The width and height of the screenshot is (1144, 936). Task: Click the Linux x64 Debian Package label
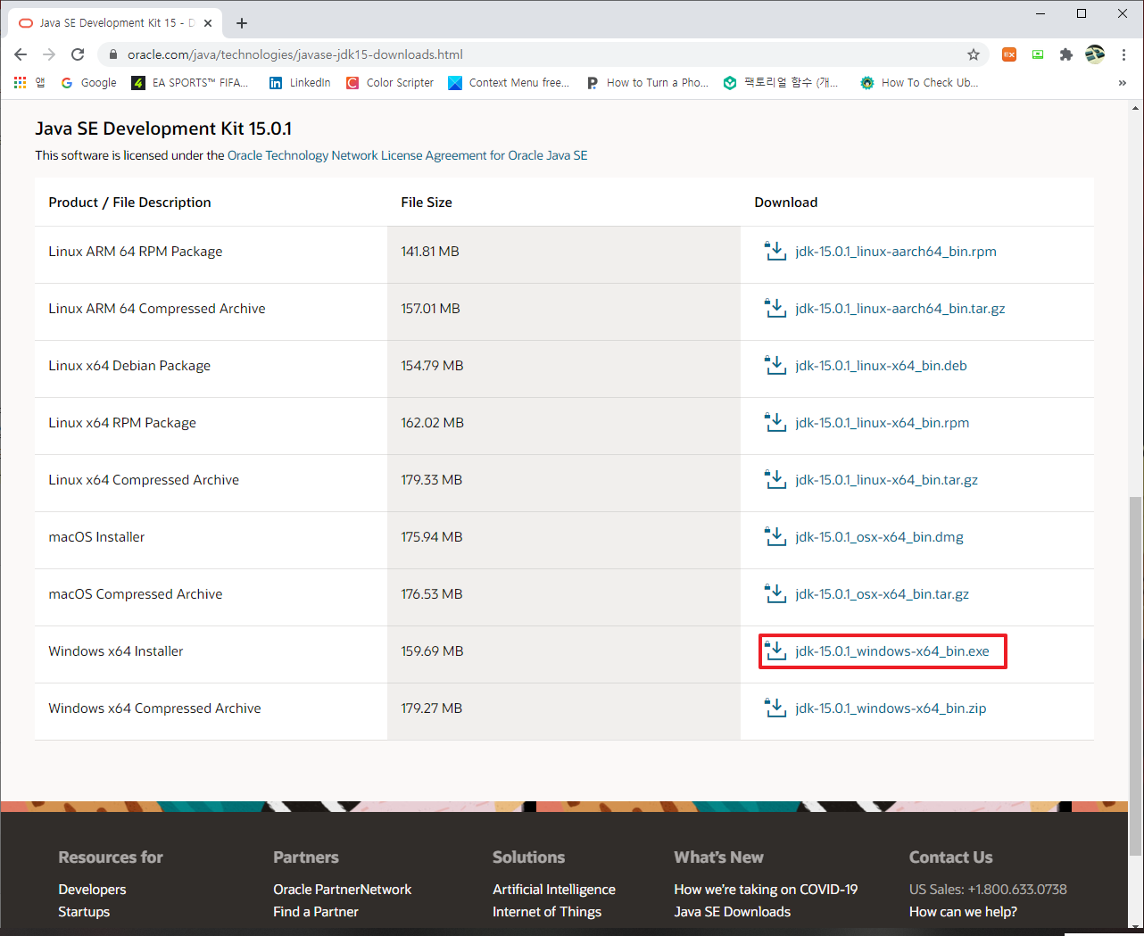(129, 366)
